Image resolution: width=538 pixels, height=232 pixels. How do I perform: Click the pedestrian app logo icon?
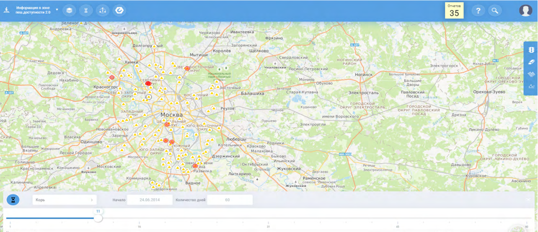click(6, 10)
